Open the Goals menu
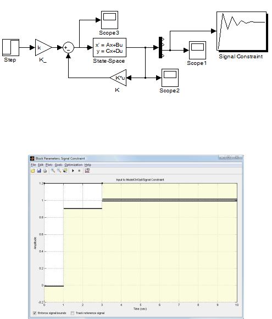 coord(58,165)
